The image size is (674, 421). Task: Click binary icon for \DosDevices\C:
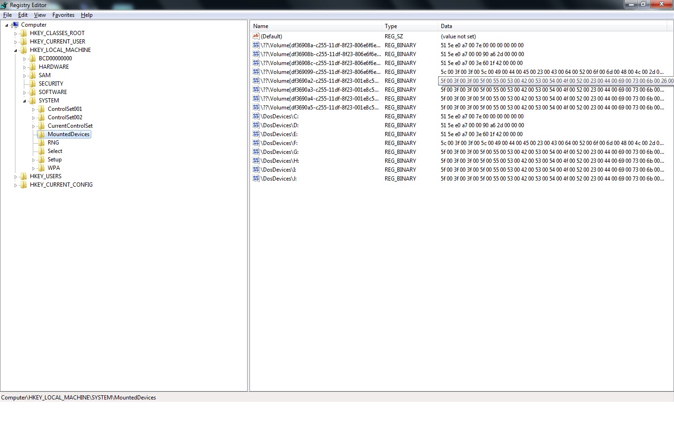[x=256, y=116]
